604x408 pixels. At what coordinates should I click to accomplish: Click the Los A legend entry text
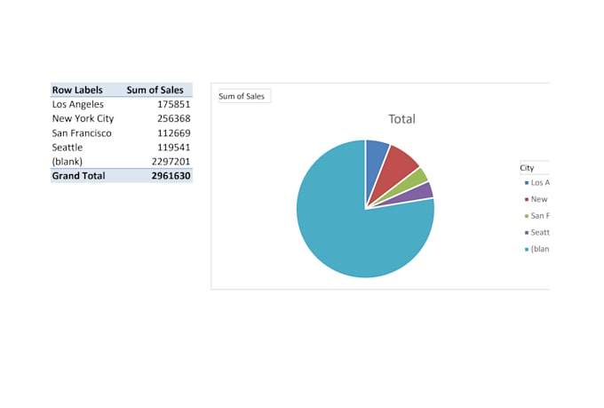(540, 183)
